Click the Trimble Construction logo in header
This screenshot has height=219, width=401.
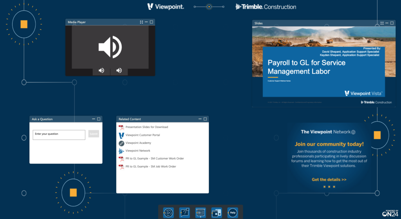click(x=266, y=7)
